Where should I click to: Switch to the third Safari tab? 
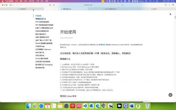tap(110, 9)
